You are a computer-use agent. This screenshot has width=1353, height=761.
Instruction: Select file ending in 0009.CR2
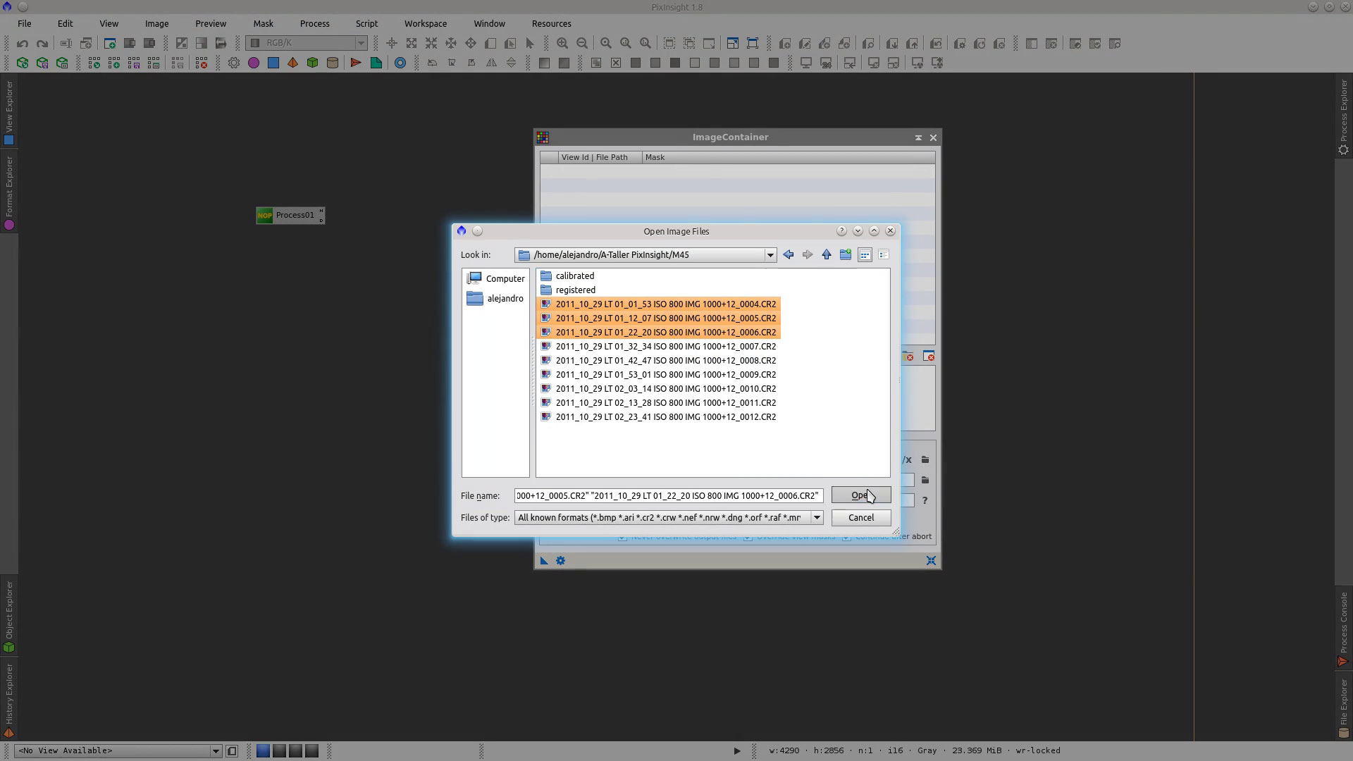[x=659, y=375]
